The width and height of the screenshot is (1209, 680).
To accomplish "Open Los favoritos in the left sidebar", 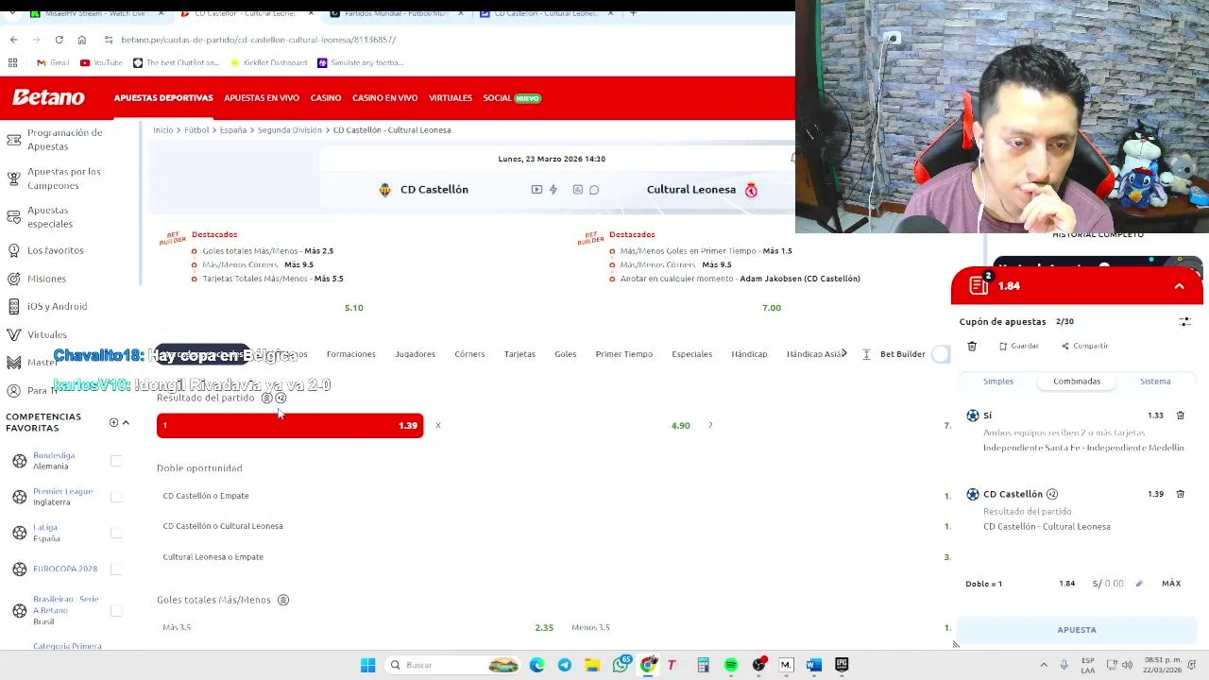I will (x=56, y=250).
